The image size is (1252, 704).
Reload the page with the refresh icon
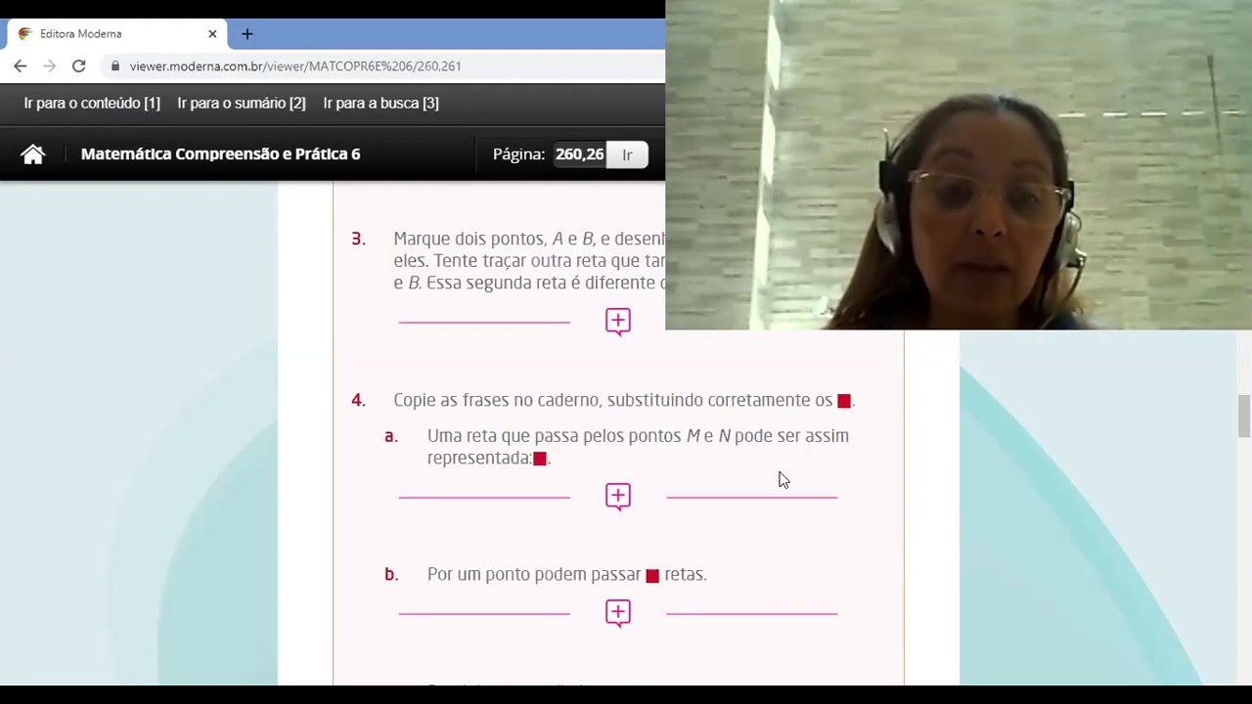click(x=79, y=66)
